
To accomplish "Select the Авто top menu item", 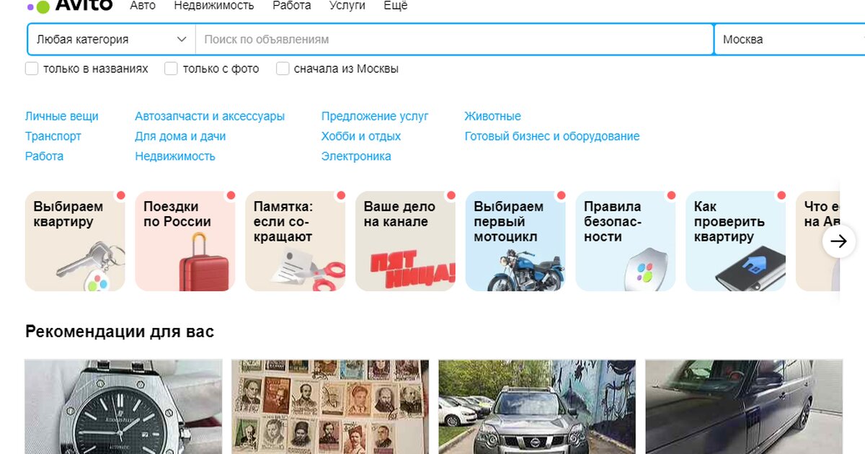I will [143, 6].
